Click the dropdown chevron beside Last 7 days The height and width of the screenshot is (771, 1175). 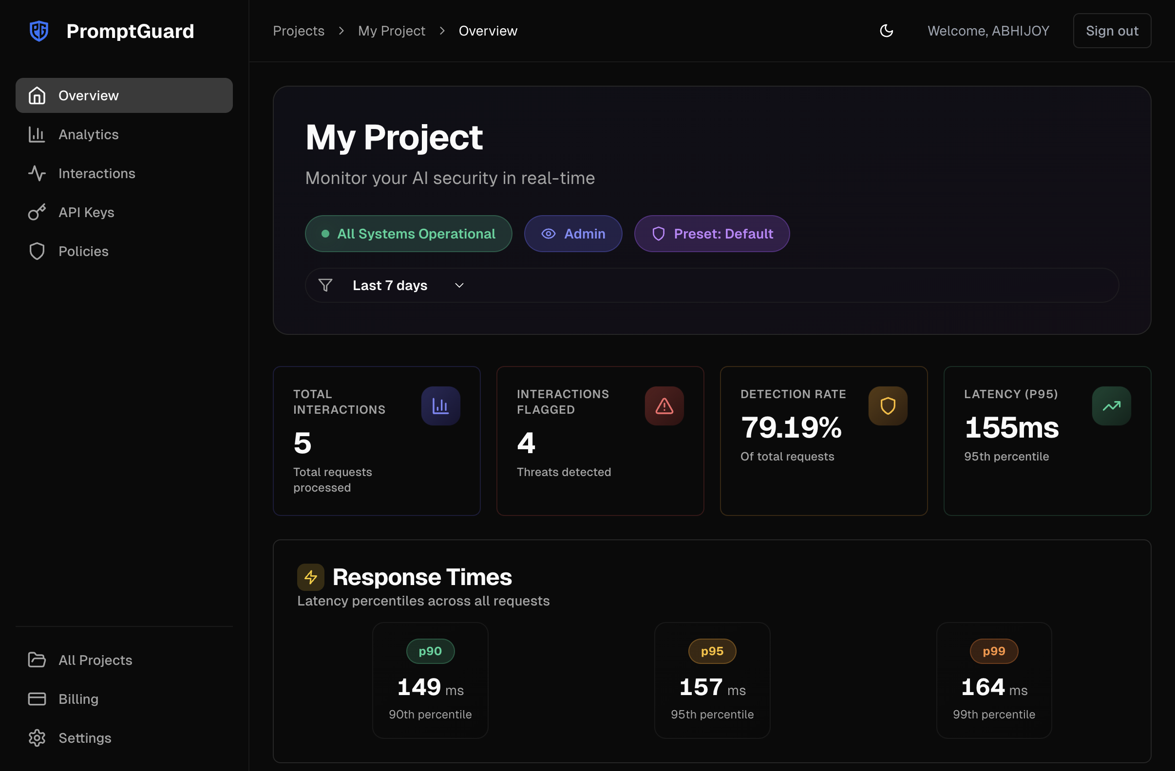[459, 286]
